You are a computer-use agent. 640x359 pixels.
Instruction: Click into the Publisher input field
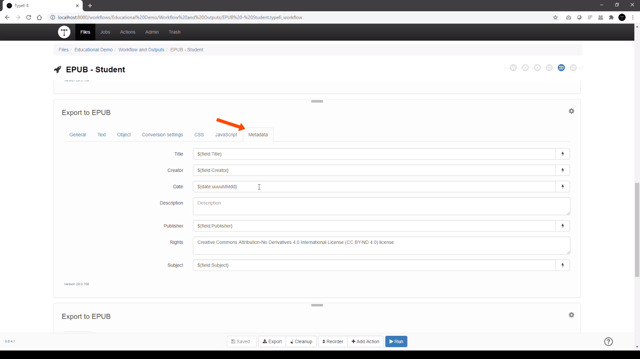click(x=374, y=226)
